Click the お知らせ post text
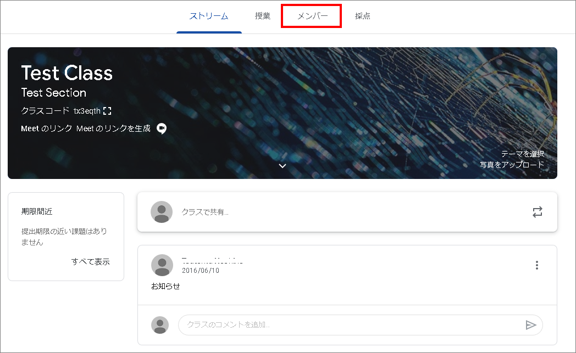576x353 pixels. [165, 286]
